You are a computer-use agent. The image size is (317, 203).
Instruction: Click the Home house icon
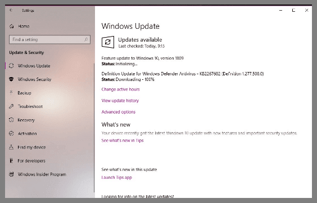pyautogui.click(x=12, y=26)
